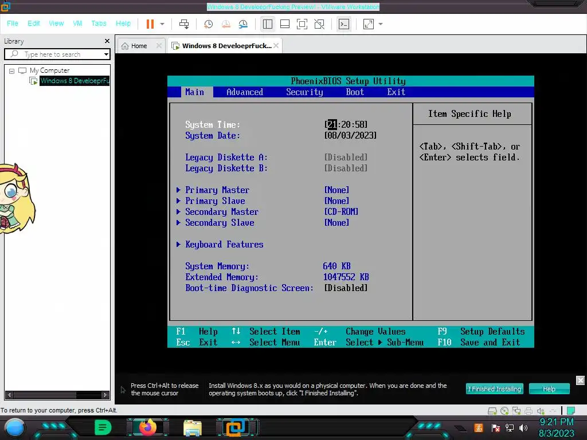This screenshot has width=587, height=440.
Task: Open the Start orb on the taskbar
Action: (14, 427)
